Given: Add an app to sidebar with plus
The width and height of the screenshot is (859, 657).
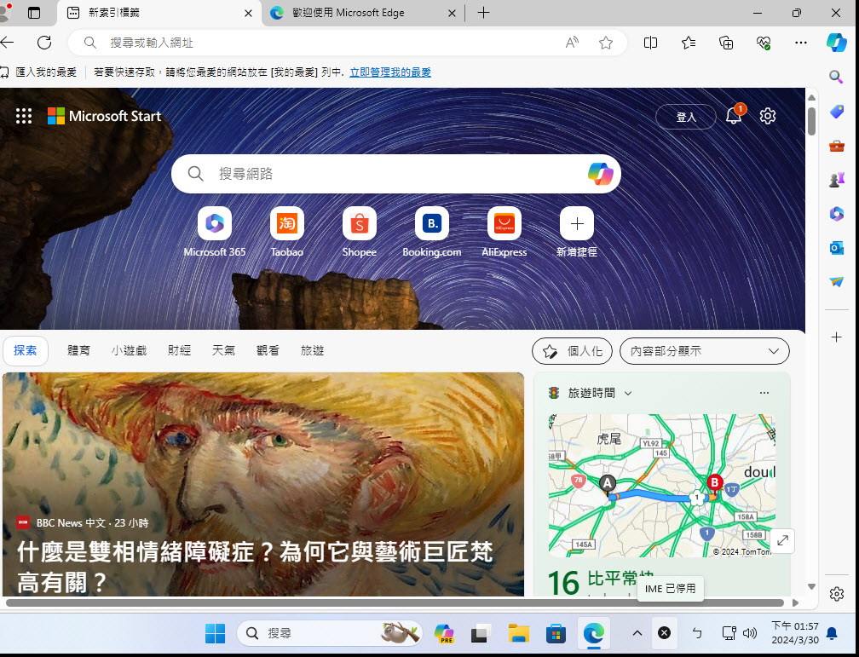Looking at the screenshot, I should click(x=836, y=337).
